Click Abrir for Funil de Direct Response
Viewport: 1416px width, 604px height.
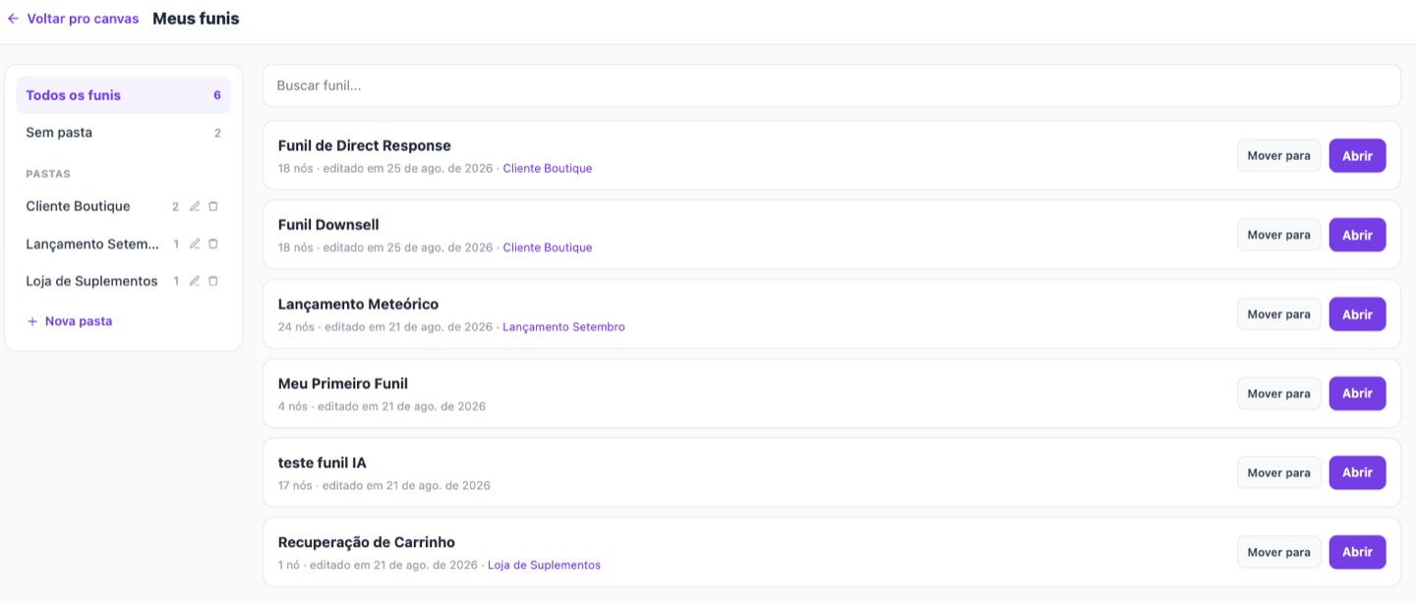[1357, 155]
